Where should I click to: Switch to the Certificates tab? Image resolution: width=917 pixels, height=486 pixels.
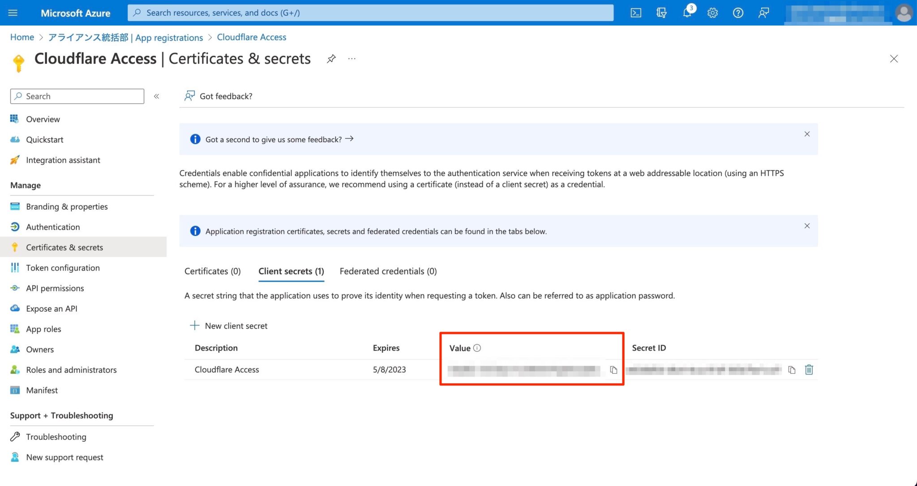click(x=212, y=271)
